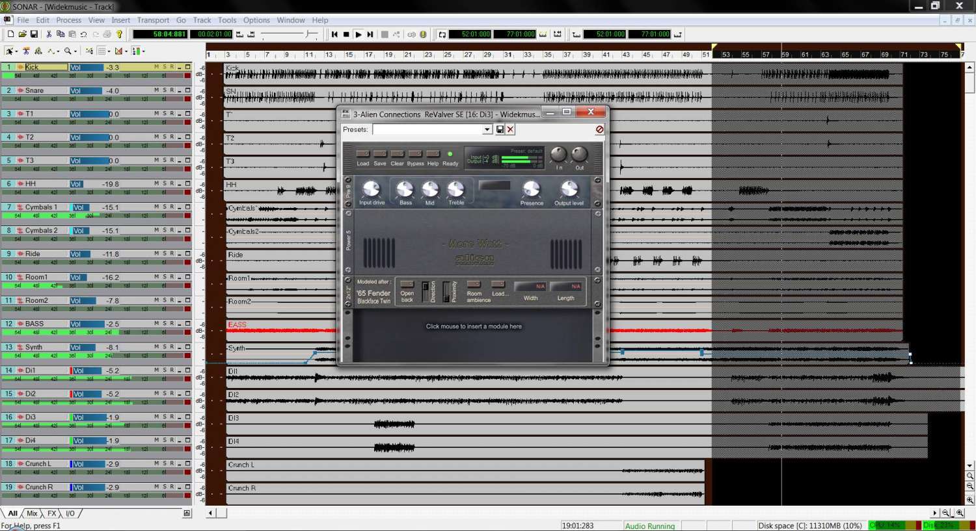Viewport: 976px width, 531px height.
Task: Click the Cut scissors toolbar icon
Action: [49, 34]
